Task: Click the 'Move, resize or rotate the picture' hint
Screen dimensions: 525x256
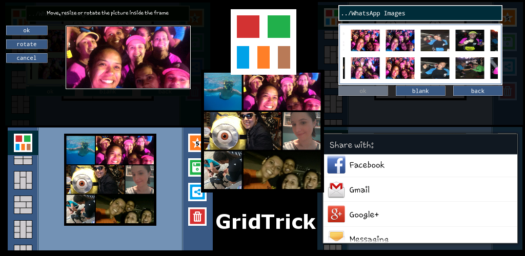Action: (x=108, y=13)
